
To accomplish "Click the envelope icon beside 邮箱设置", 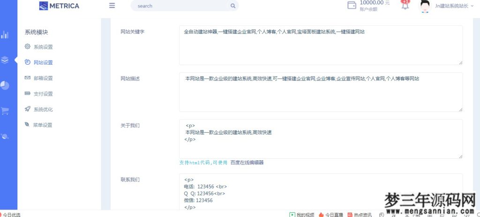I will 28,78.
